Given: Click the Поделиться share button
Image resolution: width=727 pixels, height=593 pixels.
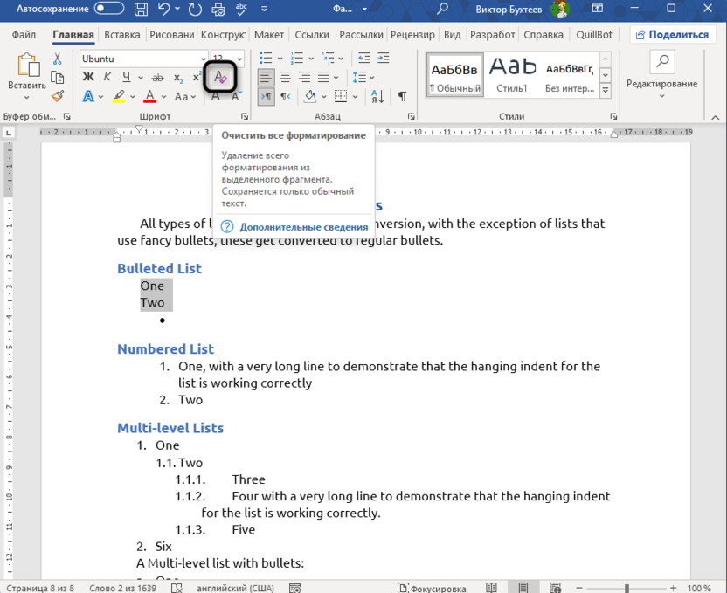Looking at the screenshot, I should click(671, 35).
